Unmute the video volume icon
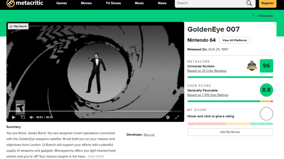The height and width of the screenshot is (159, 284). (32, 117)
